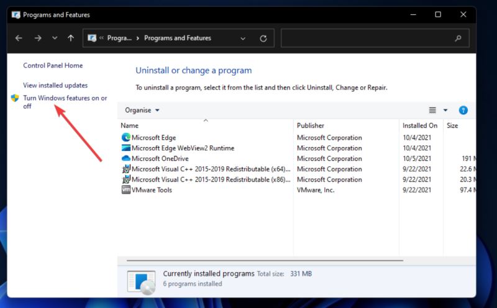Expand the more view options arrow

[x=445, y=111]
